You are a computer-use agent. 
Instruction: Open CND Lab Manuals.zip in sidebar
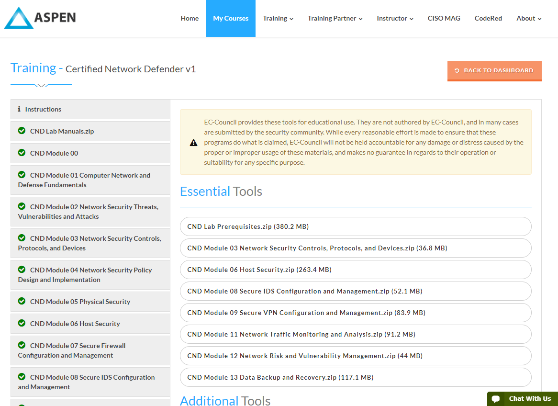pyautogui.click(x=90, y=131)
